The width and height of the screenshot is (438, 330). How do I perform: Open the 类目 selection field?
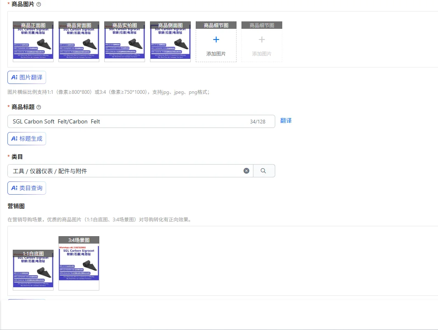point(130,171)
